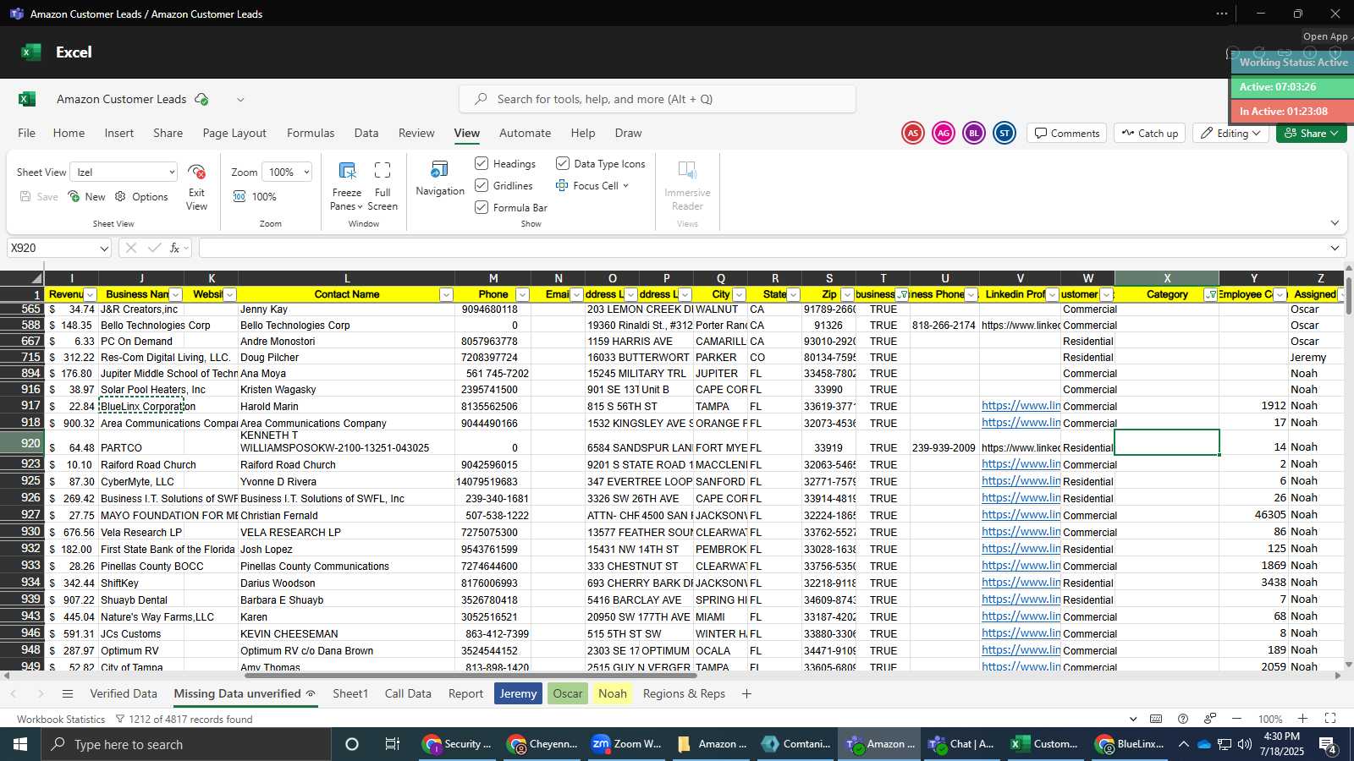Screen dimensions: 1354x761
Task: Open the Formulas ribbon tab
Action: click(311, 133)
